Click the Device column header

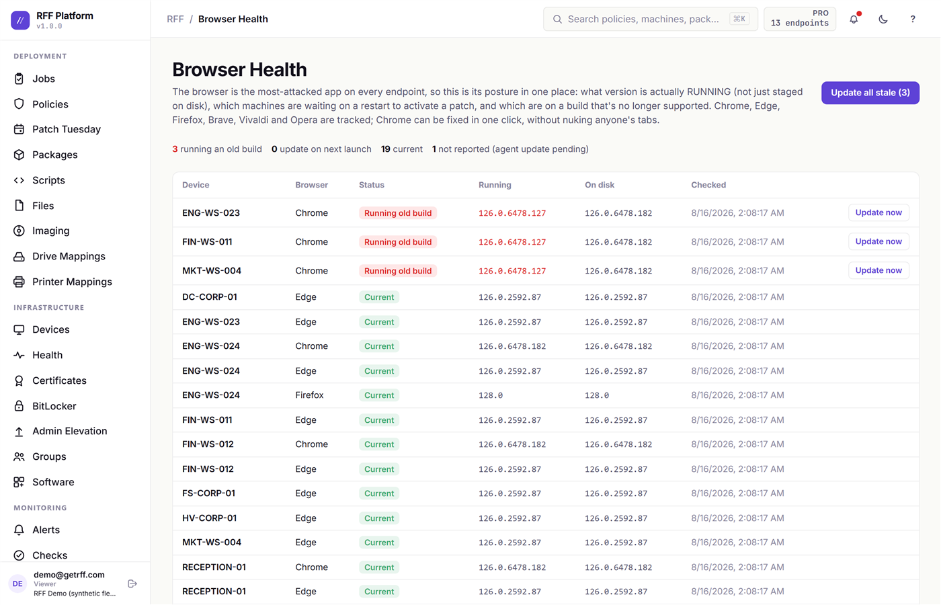(x=196, y=185)
